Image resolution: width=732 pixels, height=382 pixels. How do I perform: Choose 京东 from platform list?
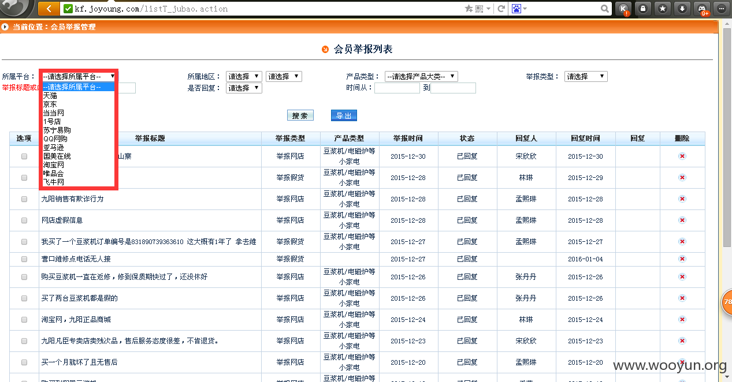pos(79,104)
